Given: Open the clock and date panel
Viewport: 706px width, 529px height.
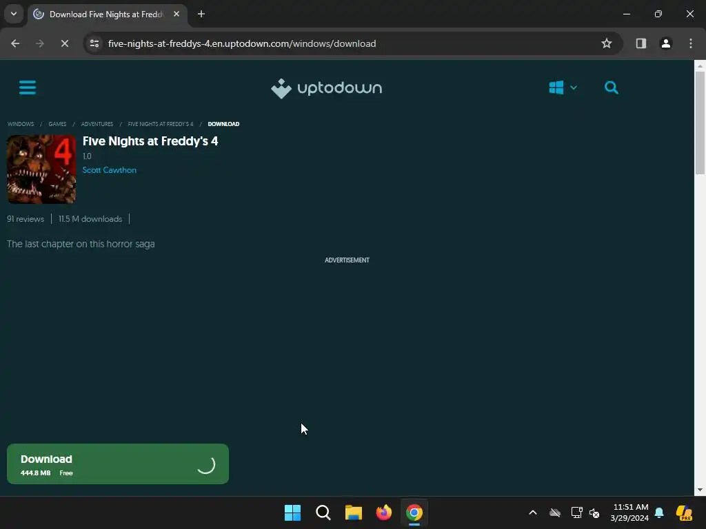Looking at the screenshot, I should [629, 512].
